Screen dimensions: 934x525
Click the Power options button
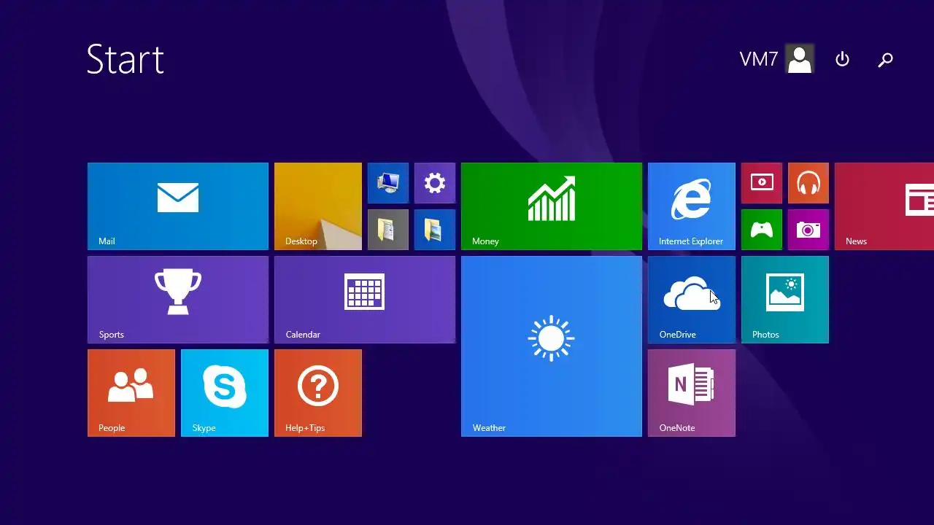coord(842,59)
